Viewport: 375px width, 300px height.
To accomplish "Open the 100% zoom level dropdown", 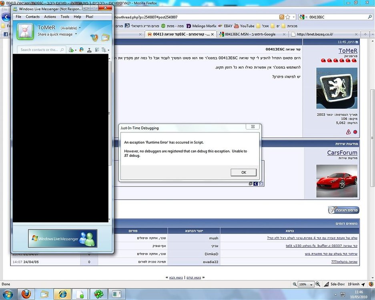I will click(306, 284).
